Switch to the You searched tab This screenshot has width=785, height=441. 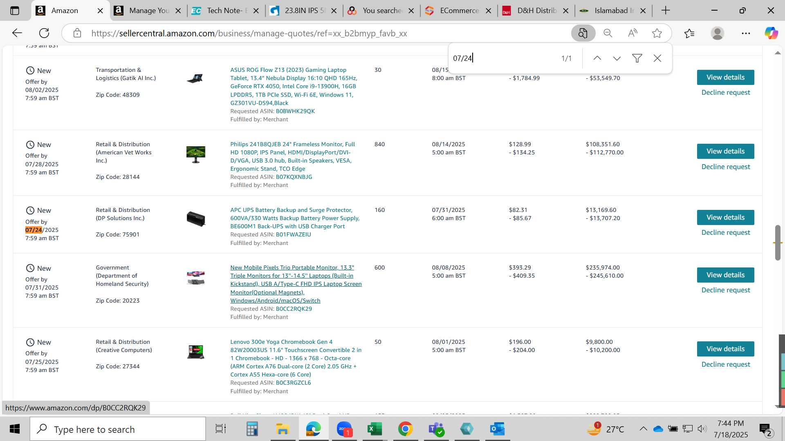point(381,11)
